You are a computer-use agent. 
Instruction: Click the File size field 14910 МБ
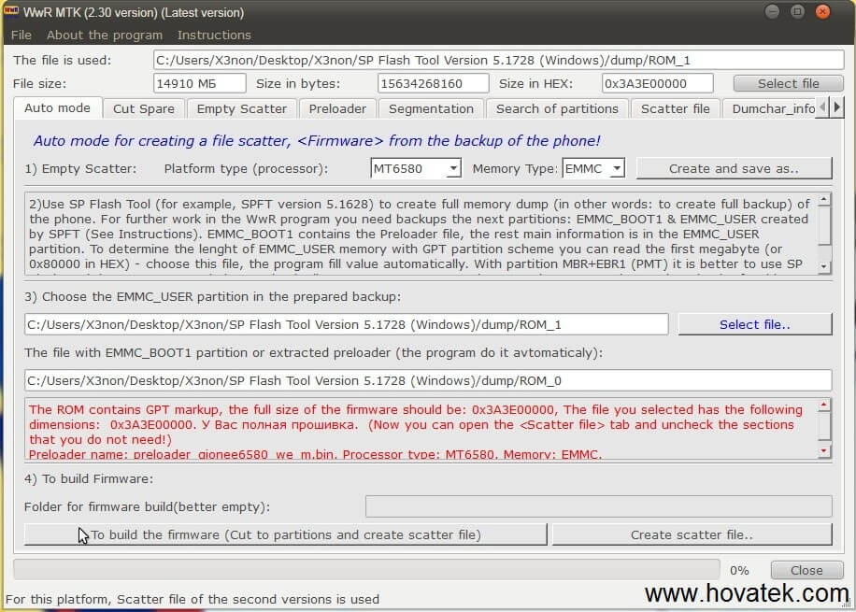(199, 83)
